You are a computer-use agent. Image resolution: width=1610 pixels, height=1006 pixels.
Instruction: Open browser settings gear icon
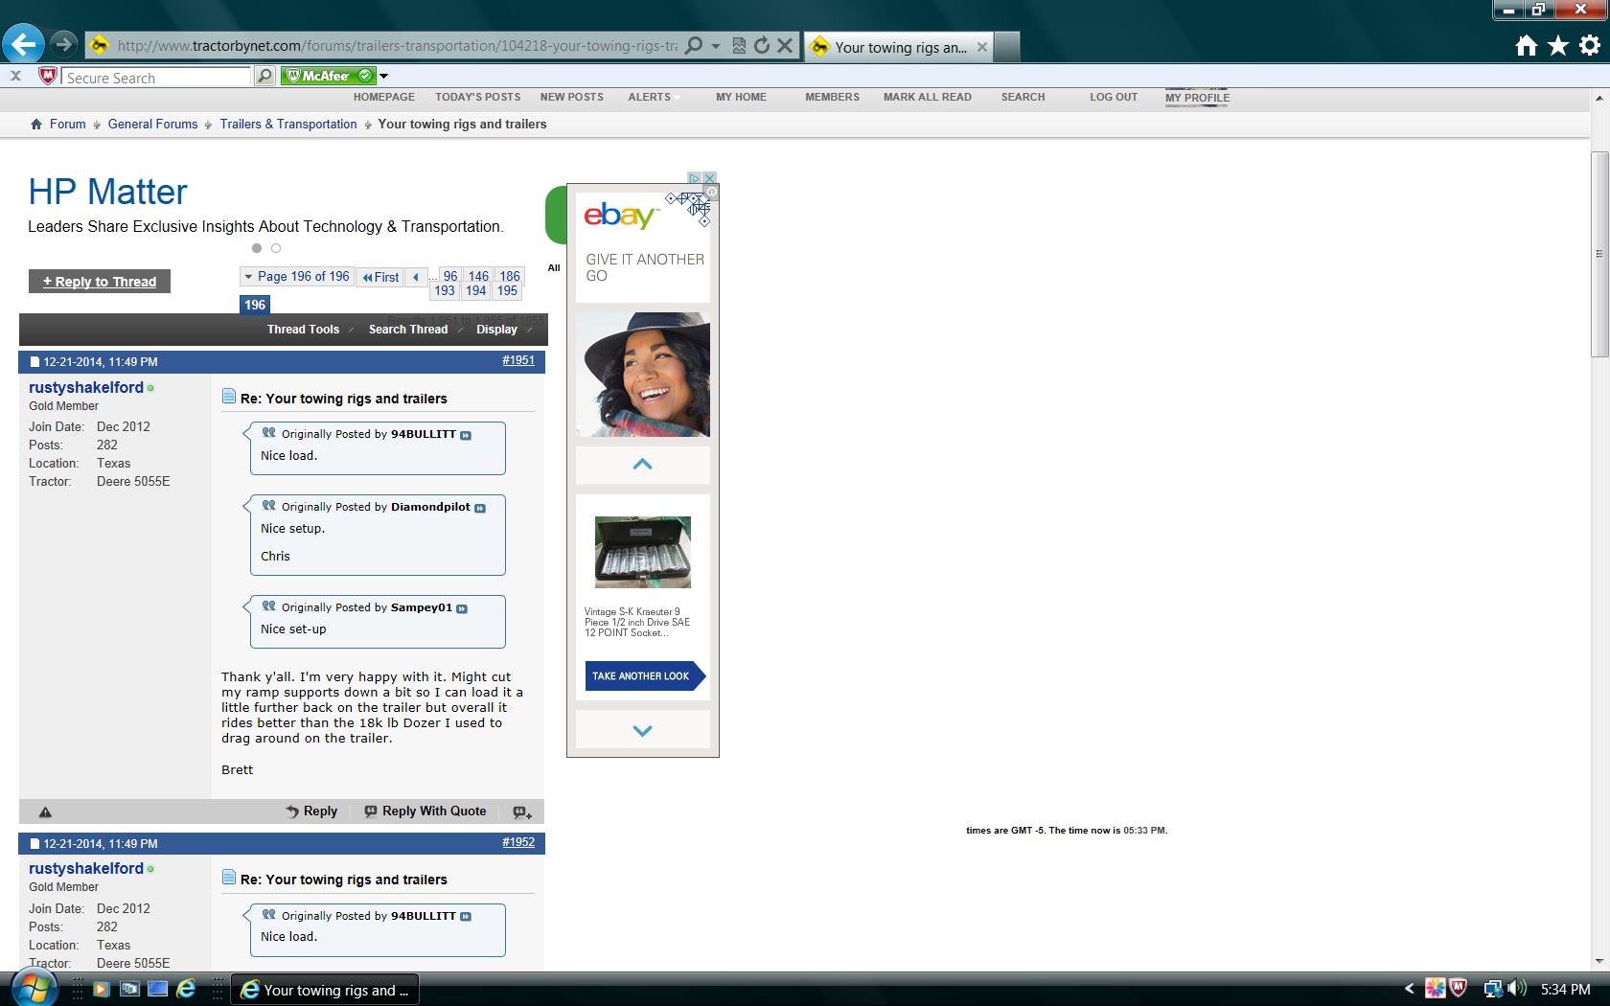[x=1590, y=45]
